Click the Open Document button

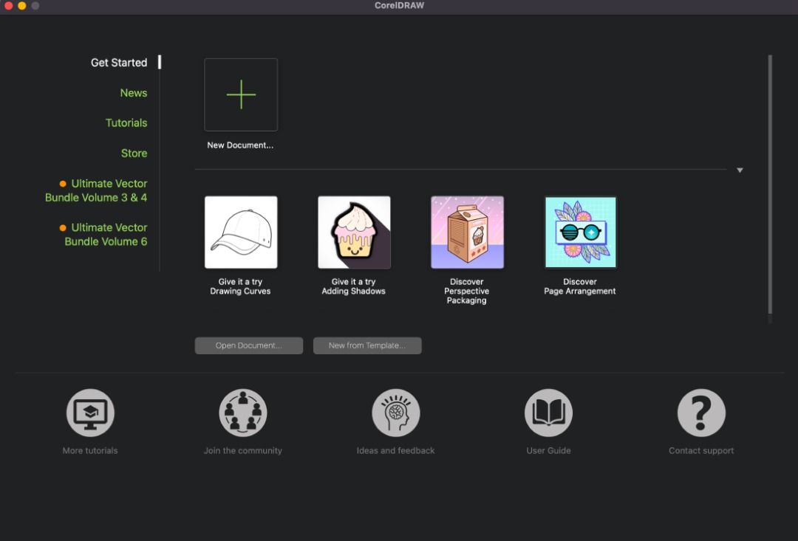(x=249, y=345)
